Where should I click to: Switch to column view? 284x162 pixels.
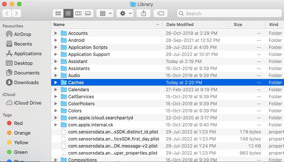pyautogui.click(x=78, y=13)
